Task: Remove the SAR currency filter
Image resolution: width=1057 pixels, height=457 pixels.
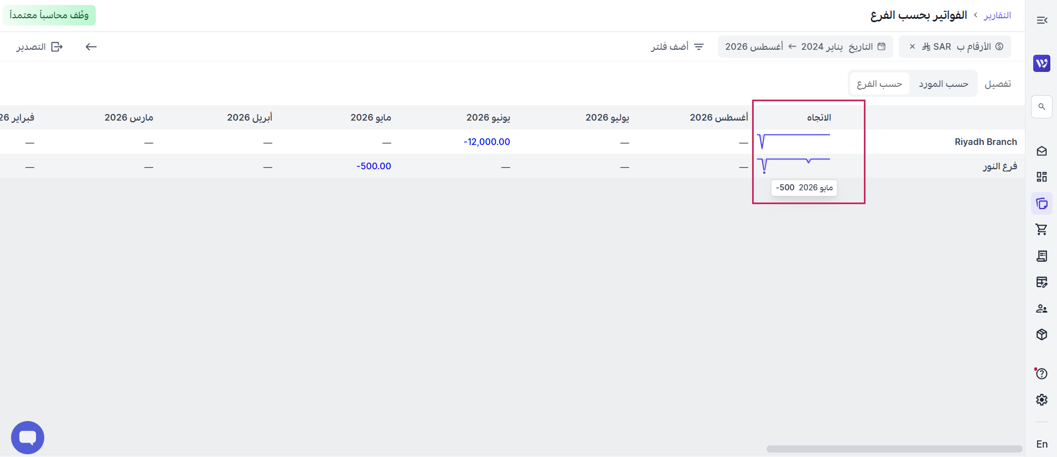Action: pos(912,46)
